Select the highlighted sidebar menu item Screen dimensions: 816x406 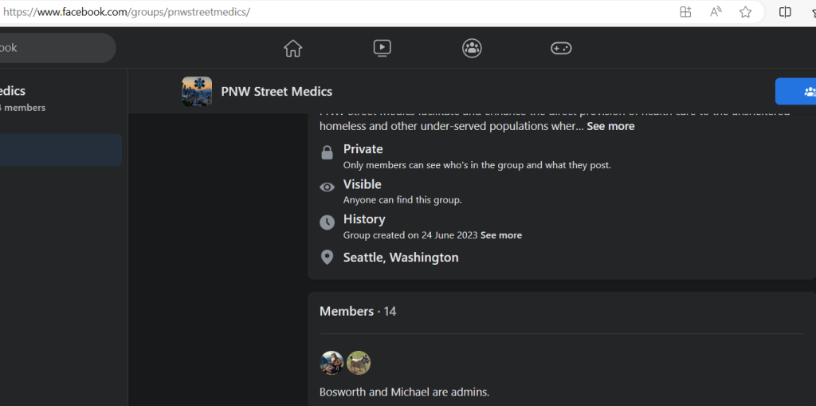click(x=61, y=150)
